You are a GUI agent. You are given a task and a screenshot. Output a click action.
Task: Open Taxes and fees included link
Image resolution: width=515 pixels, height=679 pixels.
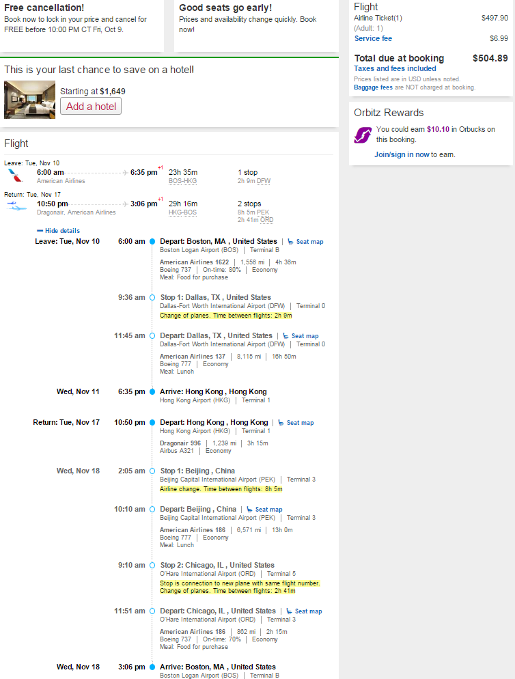point(395,68)
